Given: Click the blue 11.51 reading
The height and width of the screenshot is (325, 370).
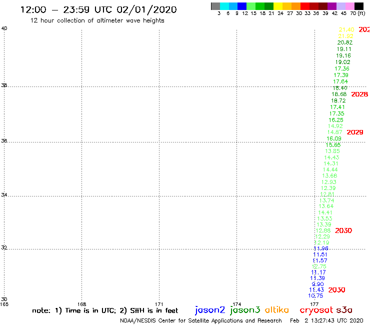Looking at the screenshot, I should [320, 254].
